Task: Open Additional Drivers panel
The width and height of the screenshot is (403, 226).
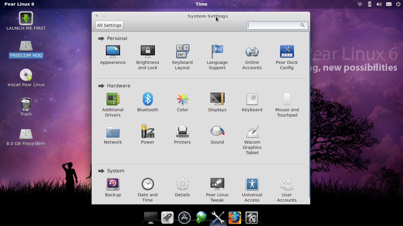Action: point(113,105)
